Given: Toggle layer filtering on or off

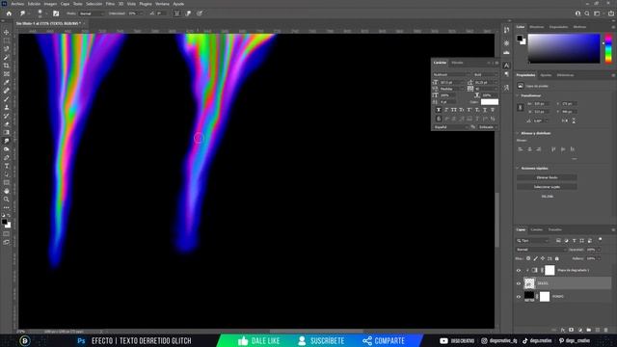Looking at the screenshot, I should click(x=600, y=239).
